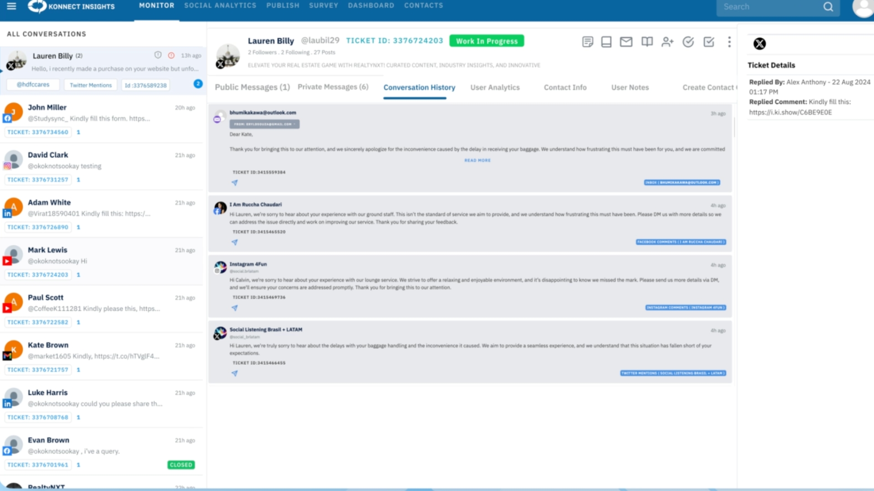This screenshot has width=874, height=491.
Task: Click the red alert icon on Lauren Billy's card
Action: (171, 55)
